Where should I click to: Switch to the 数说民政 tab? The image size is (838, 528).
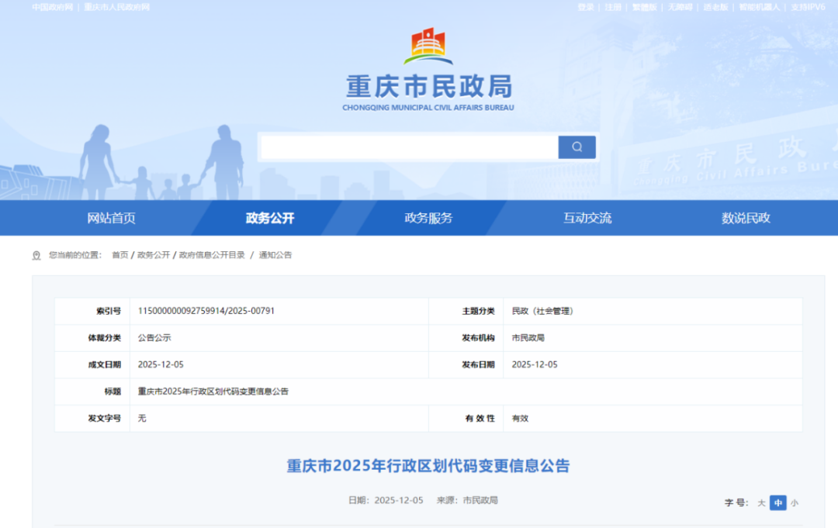pos(746,218)
